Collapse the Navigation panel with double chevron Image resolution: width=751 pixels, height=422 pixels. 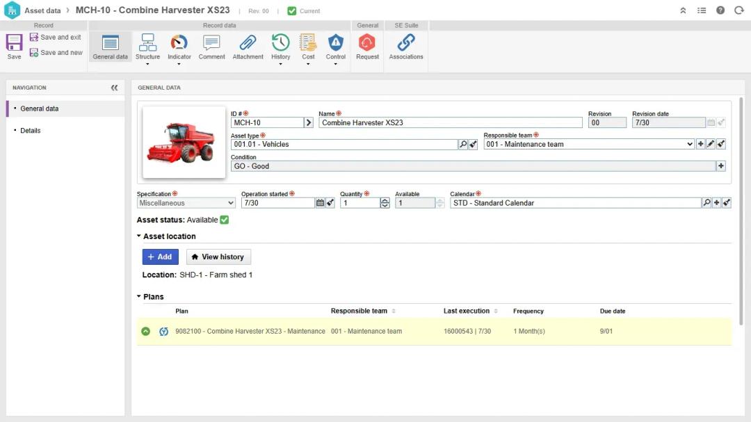tap(114, 88)
